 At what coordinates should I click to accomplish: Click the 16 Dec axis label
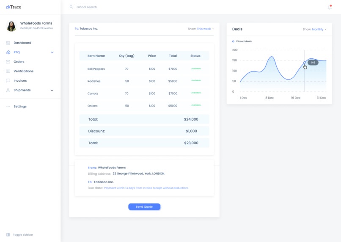[296, 98]
